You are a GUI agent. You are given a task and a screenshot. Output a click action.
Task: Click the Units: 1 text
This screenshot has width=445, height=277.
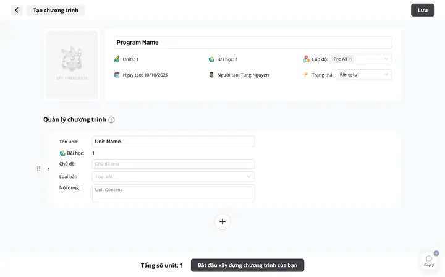click(130, 59)
